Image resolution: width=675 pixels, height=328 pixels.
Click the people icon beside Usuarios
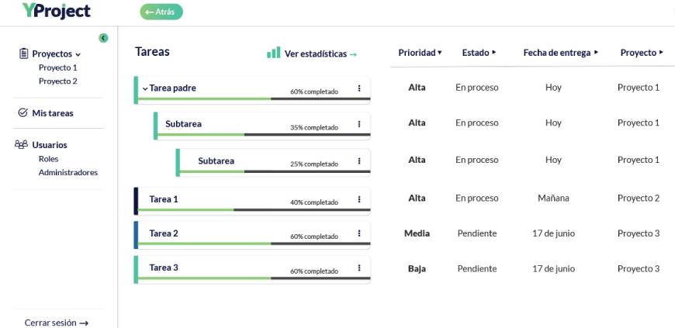tap(21, 144)
